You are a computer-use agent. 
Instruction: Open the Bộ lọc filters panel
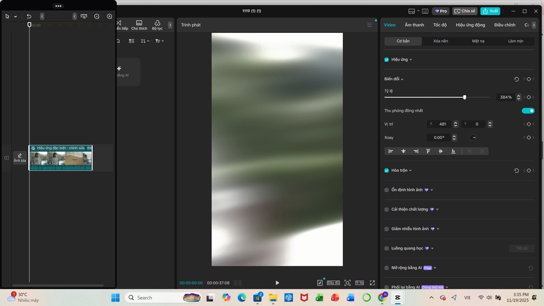157,25
